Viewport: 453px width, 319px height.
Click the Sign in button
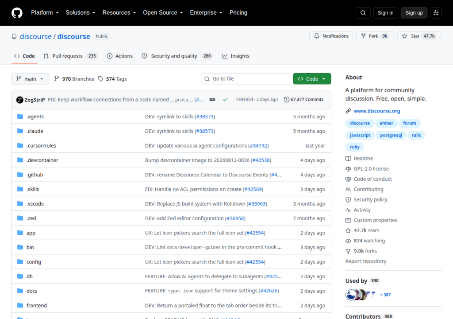tap(385, 13)
